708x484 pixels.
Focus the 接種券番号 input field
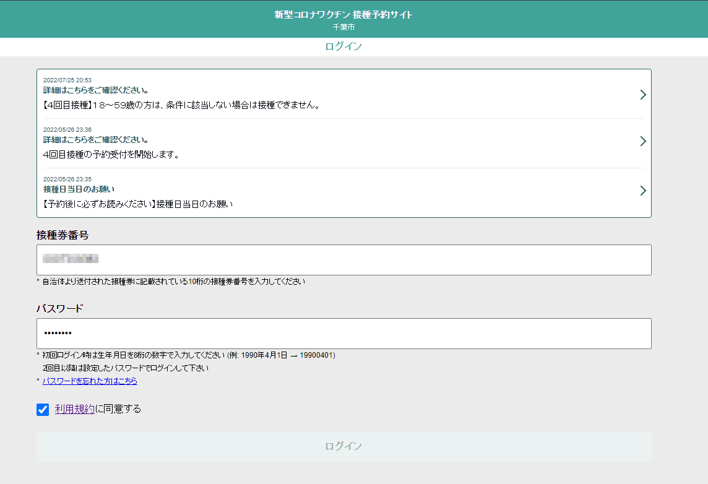click(x=343, y=260)
